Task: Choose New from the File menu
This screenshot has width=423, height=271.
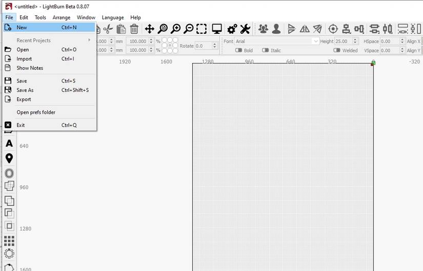Action: 49,27
